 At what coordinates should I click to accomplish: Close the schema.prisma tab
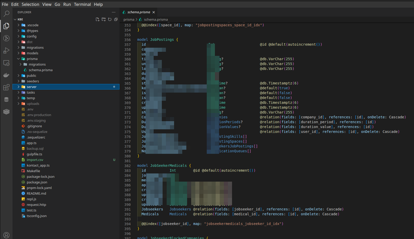(154, 12)
